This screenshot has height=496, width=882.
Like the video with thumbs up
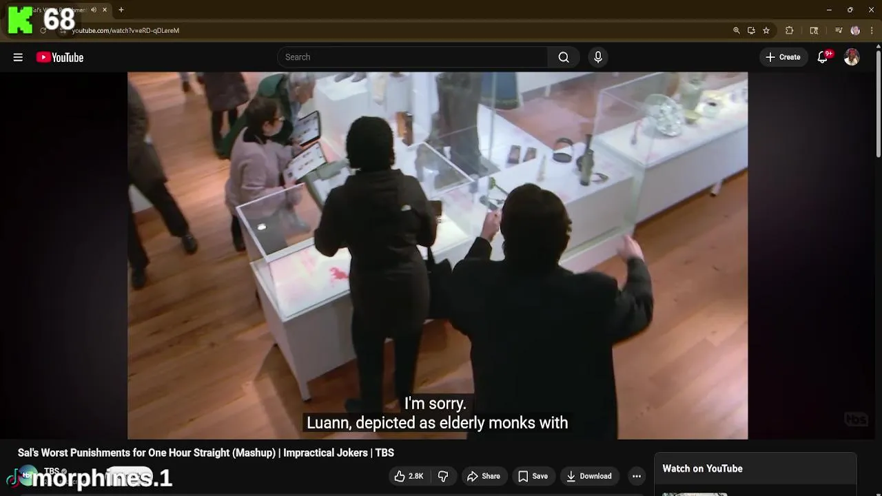click(409, 476)
